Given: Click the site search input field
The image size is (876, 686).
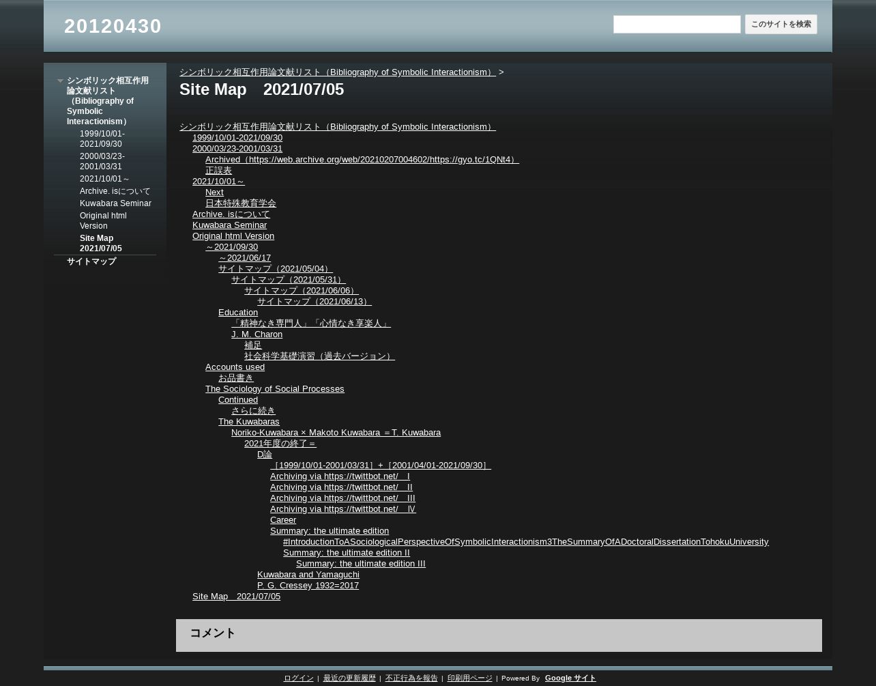Looking at the screenshot, I should [x=677, y=25].
